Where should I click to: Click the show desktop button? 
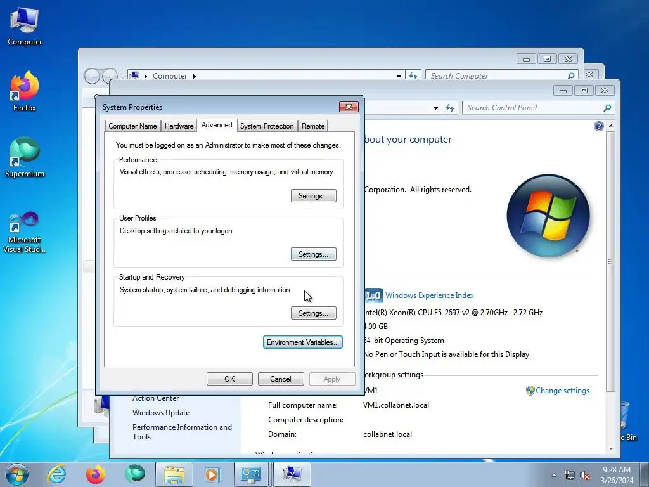coord(645,474)
